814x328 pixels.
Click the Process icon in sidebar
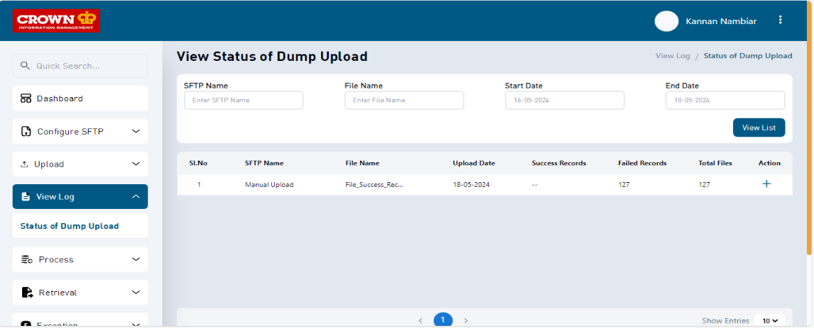point(27,260)
